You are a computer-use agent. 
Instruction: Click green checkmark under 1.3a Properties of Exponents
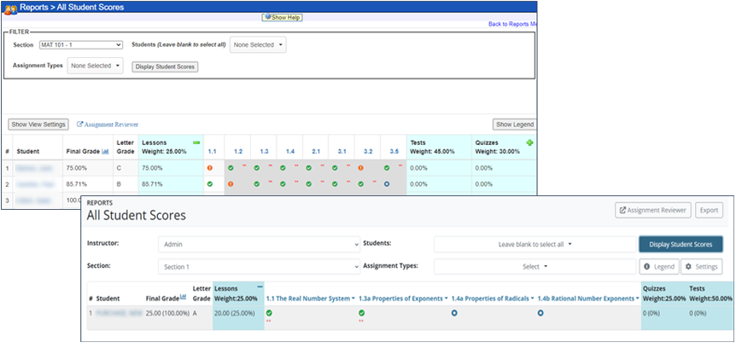362,314
